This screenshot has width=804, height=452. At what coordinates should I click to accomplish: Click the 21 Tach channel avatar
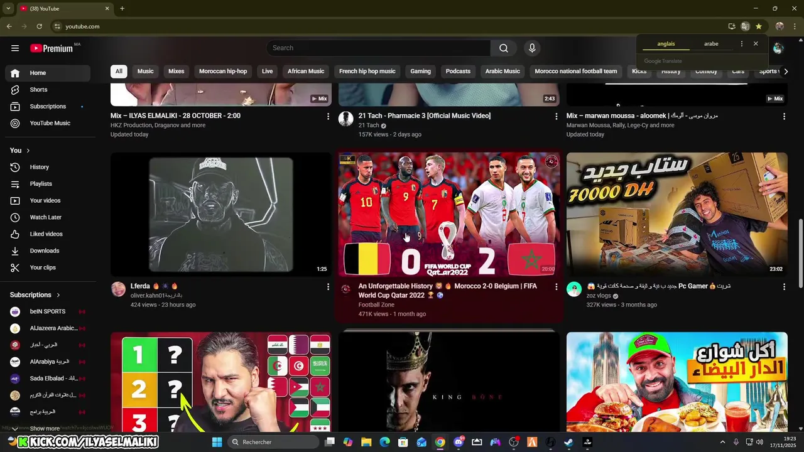[346, 119]
